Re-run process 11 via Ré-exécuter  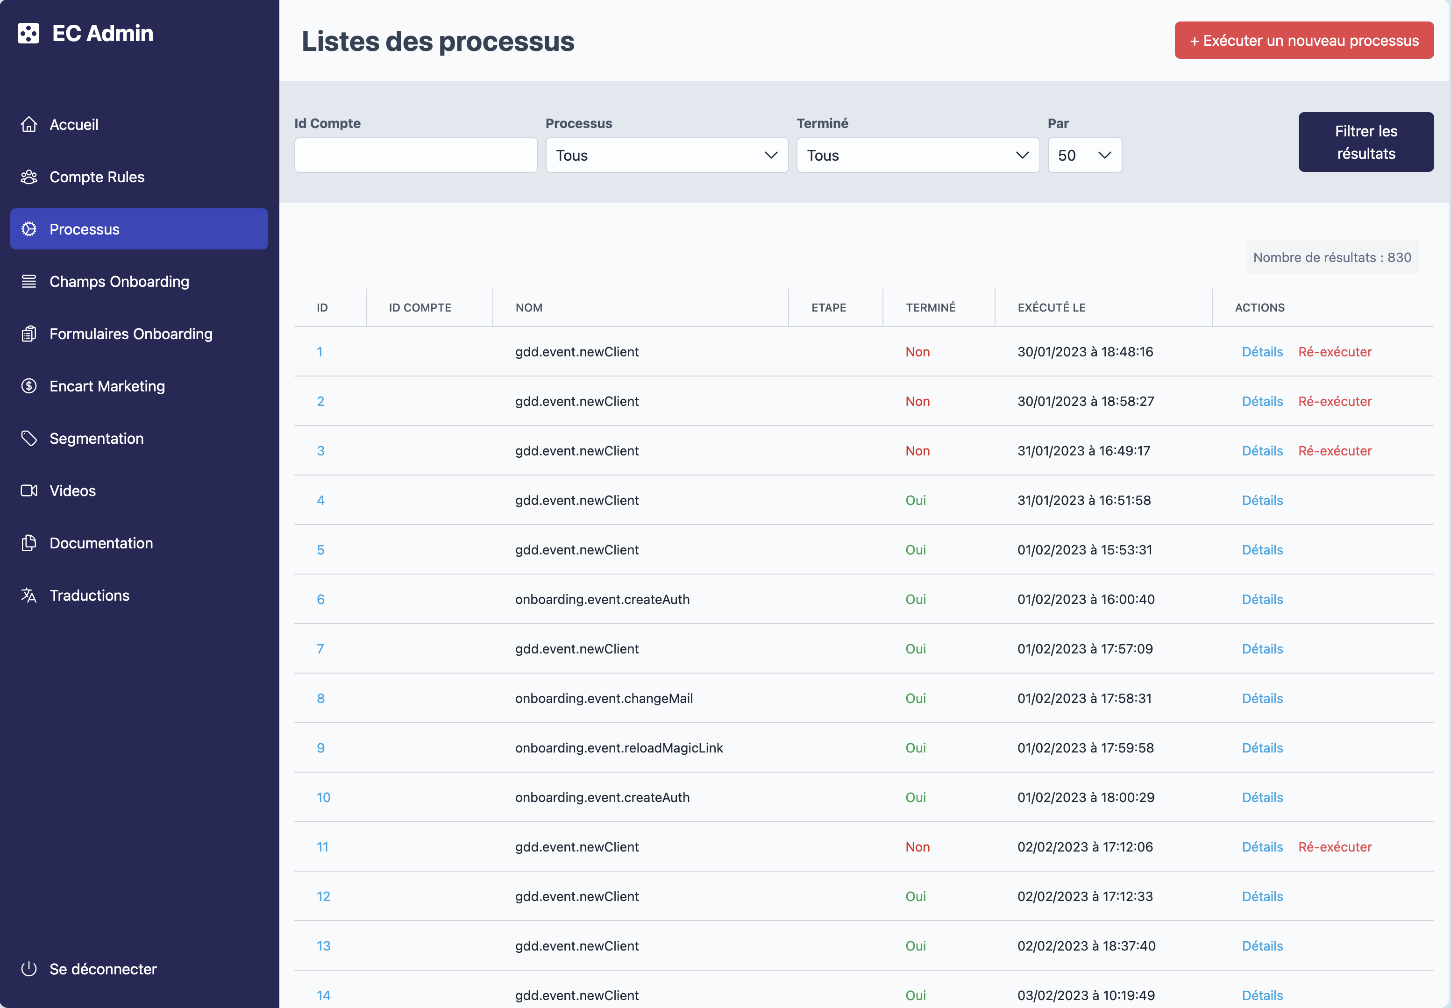tap(1335, 847)
